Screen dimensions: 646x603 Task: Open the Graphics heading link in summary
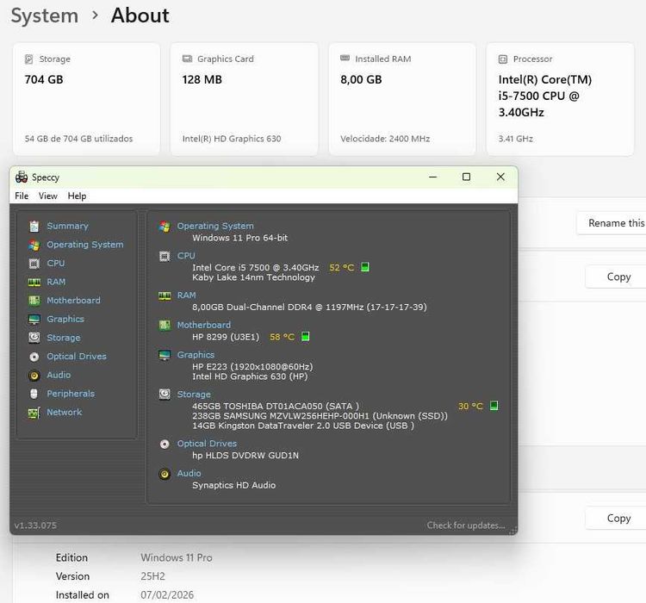pyautogui.click(x=196, y=355)
